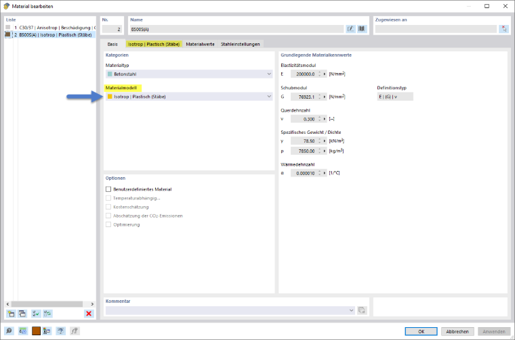The image size is (515, 340).
Task: Click the Zugewiesen an field
Action: [436, 29]
